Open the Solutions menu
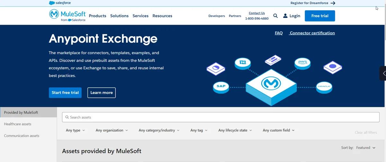Image resolution: width=386 pixels, height=162 pixels. click(x=119, y=16)
